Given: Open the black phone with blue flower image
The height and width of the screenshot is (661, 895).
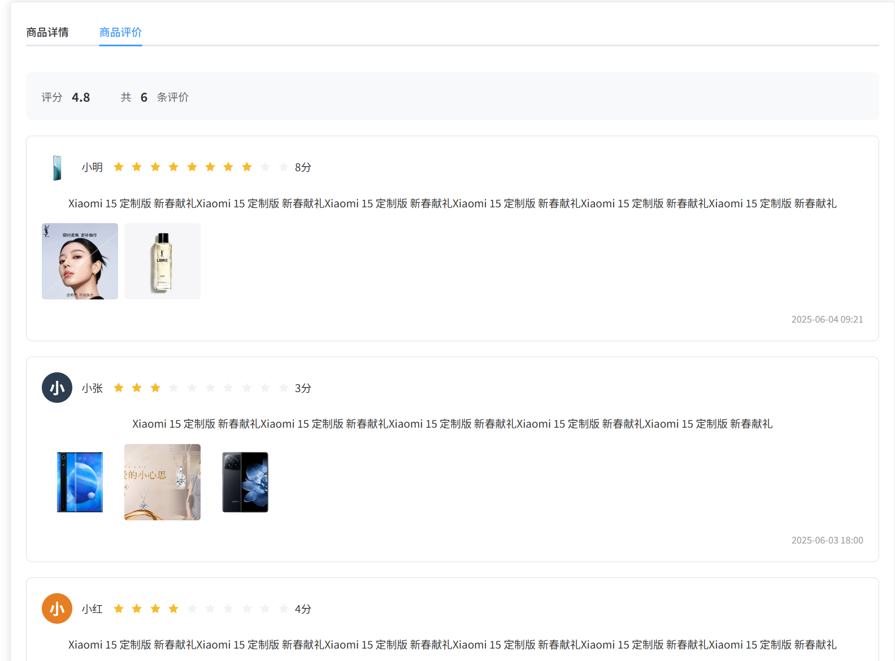Looking at the screenshot, I should (245, 482).
